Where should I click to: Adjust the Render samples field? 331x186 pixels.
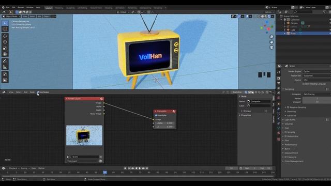click(317, 99)
